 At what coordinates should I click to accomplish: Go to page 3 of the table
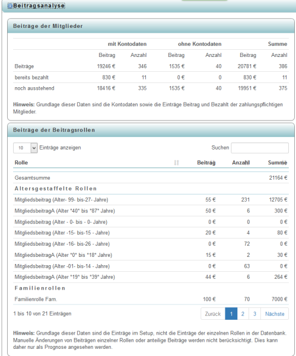[x=254, y=314]
